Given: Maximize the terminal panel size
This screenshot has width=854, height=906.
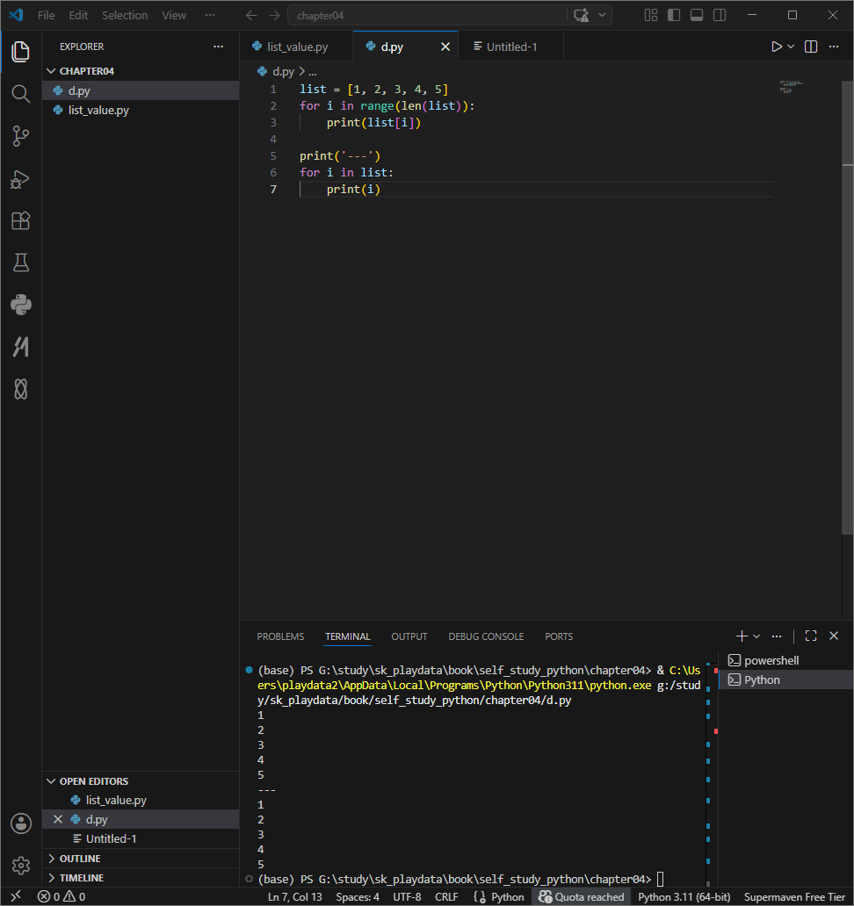Looking at the screenshot, I should [811, 636].
